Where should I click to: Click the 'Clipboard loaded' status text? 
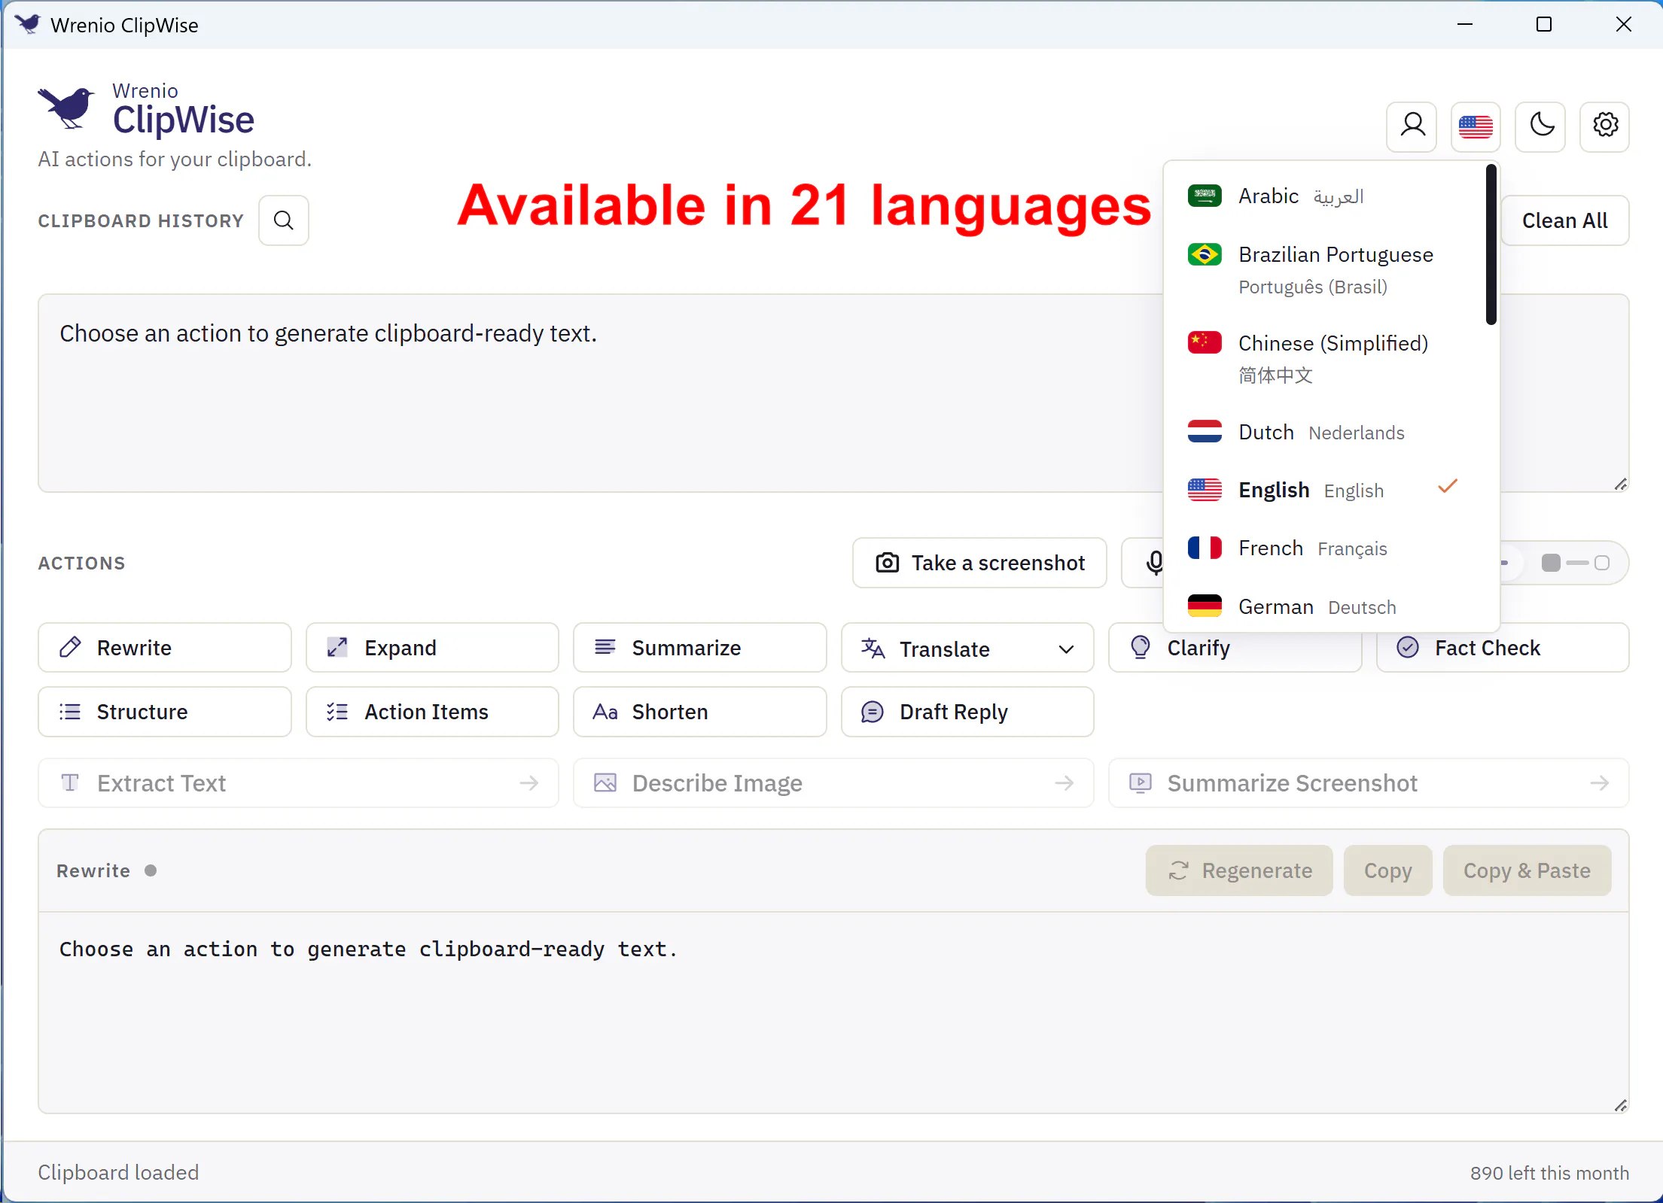(x=118, y=1172)
